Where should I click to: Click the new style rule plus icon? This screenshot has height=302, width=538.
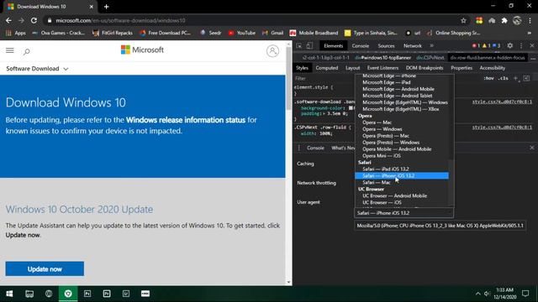515,78
